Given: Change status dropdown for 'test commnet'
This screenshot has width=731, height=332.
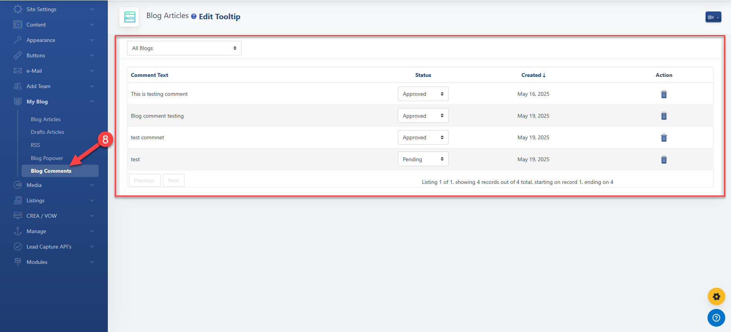Looking at the screenshot, I should (423, 137).
